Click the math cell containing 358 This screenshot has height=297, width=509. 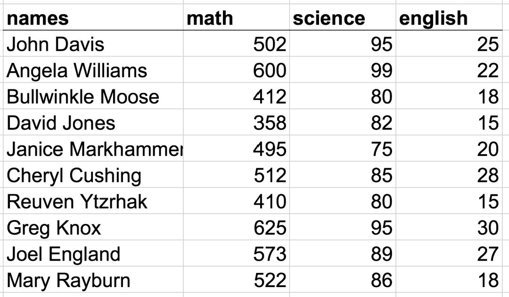pos(236,123)
